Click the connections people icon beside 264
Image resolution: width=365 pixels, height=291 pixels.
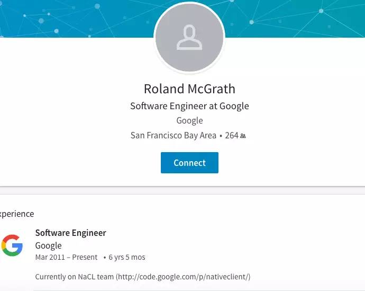click(x=243, y=136)
